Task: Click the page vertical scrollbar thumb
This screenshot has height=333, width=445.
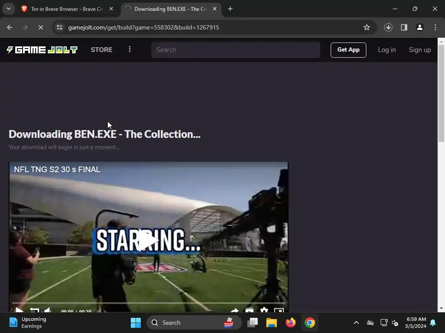Action: coord(441,94)
